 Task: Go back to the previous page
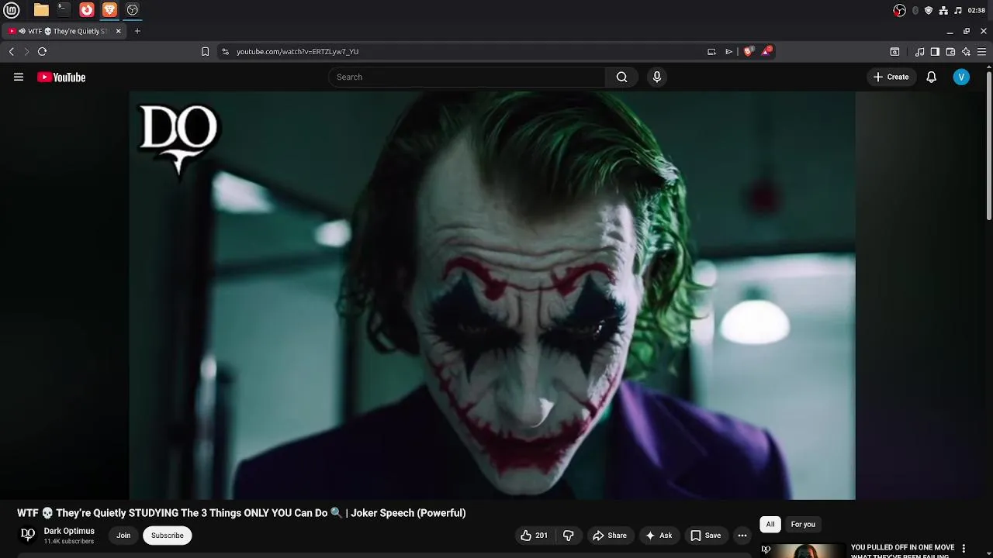point(12,51)
